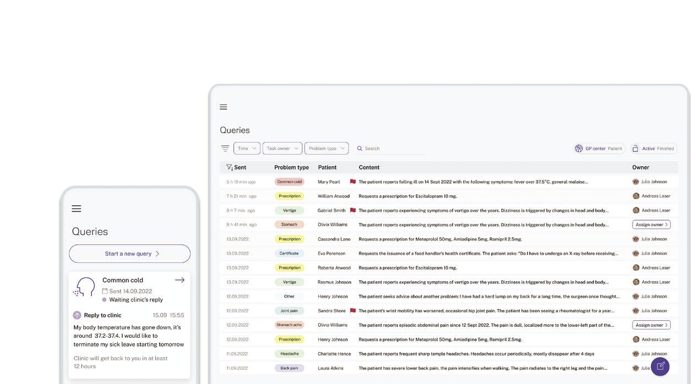Click the sort funnel icon next to Sent
Screen dimensions: 691x384
230,167
